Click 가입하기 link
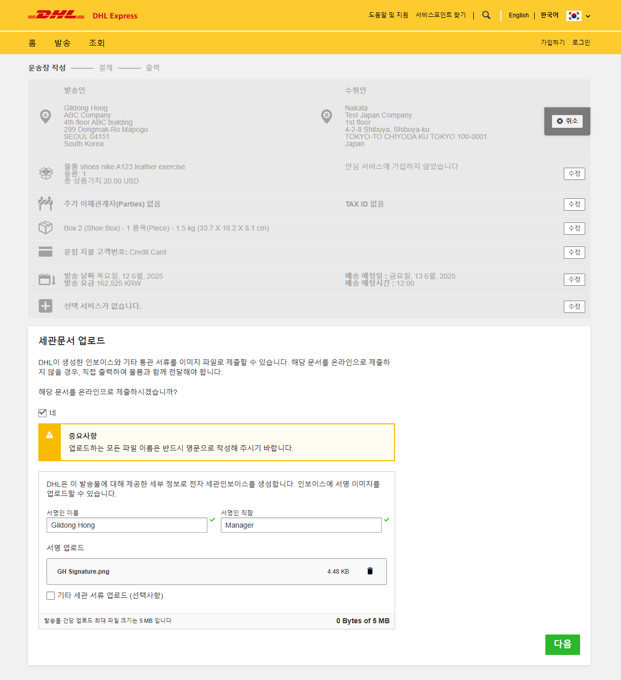Viewport: 621px width, 680px height. click(x=553, y=42)
